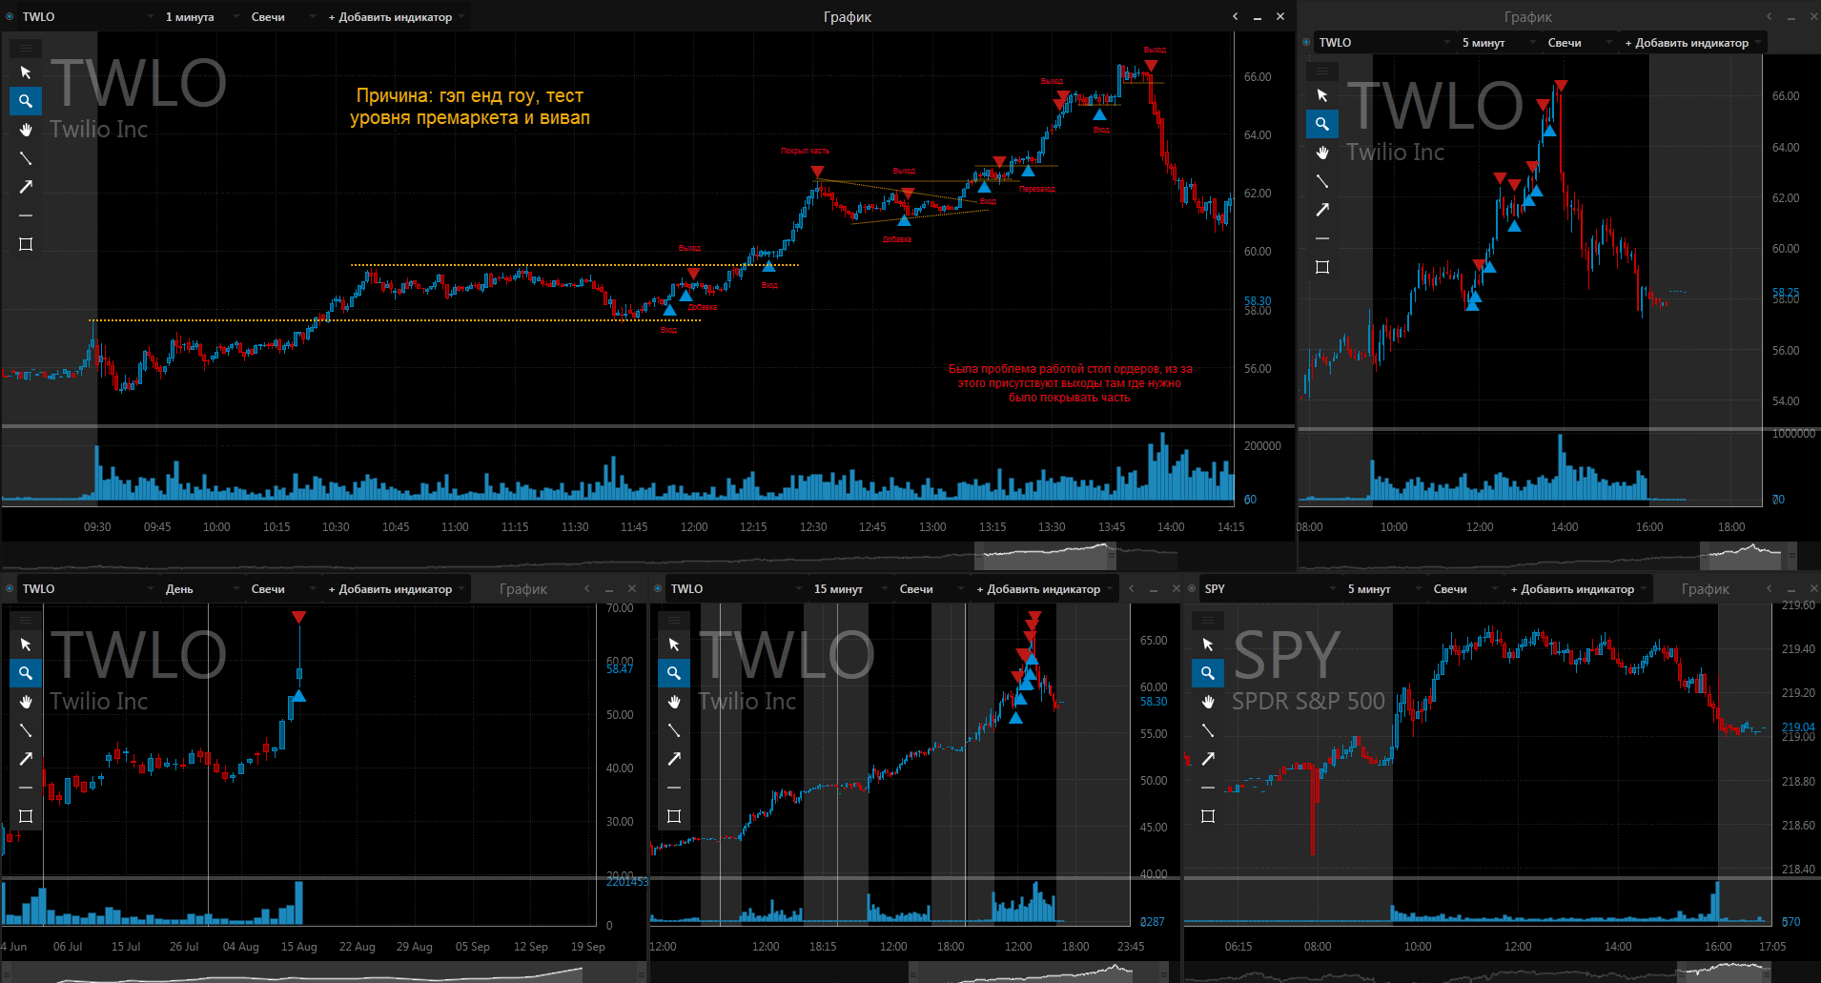Toggle the link circle beside TWLO in 5-minute chart
Viewport: 1821px width, 983px height.
(1306, 42)
